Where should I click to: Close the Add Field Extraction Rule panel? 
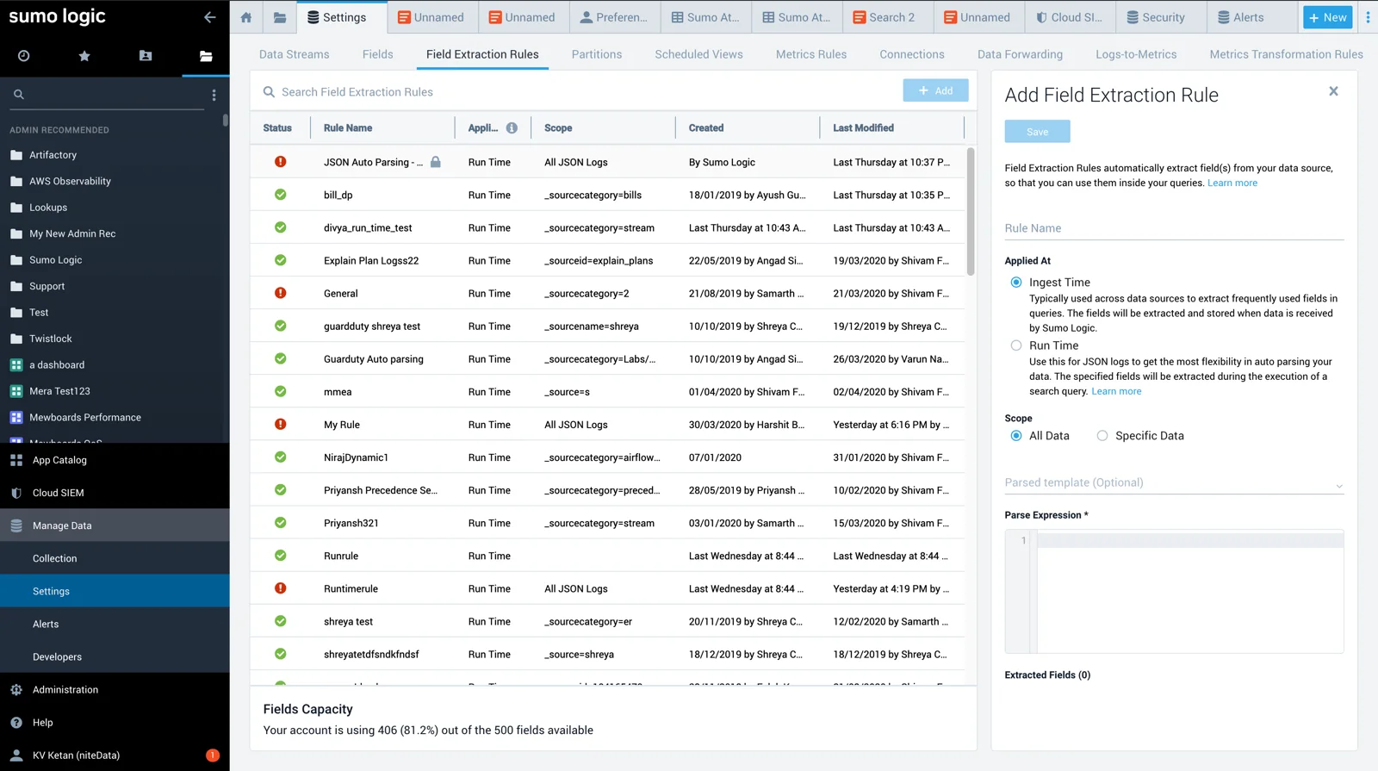click(1333, 91)
